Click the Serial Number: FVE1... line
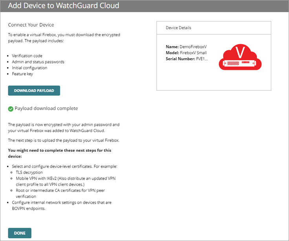This screenshot has height=241, width=289. click(187, 59)
